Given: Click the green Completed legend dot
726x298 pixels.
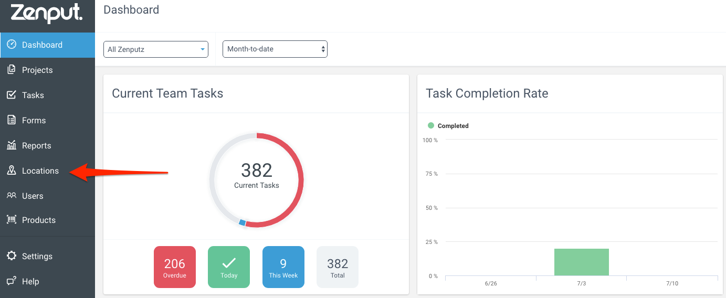Looking at the screenshot, I should [431, 126].
